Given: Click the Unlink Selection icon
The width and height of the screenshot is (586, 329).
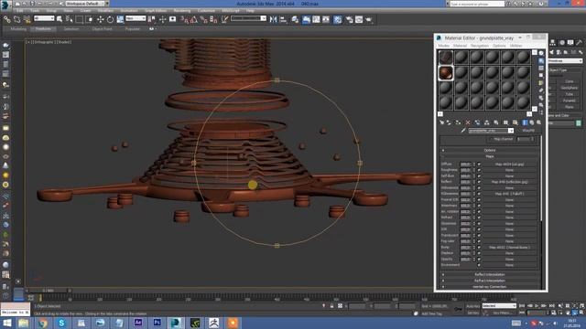Looking at the screenshot, I should pos(16,19).
